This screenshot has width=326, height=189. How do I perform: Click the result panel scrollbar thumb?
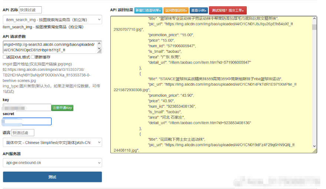(315, 27)
